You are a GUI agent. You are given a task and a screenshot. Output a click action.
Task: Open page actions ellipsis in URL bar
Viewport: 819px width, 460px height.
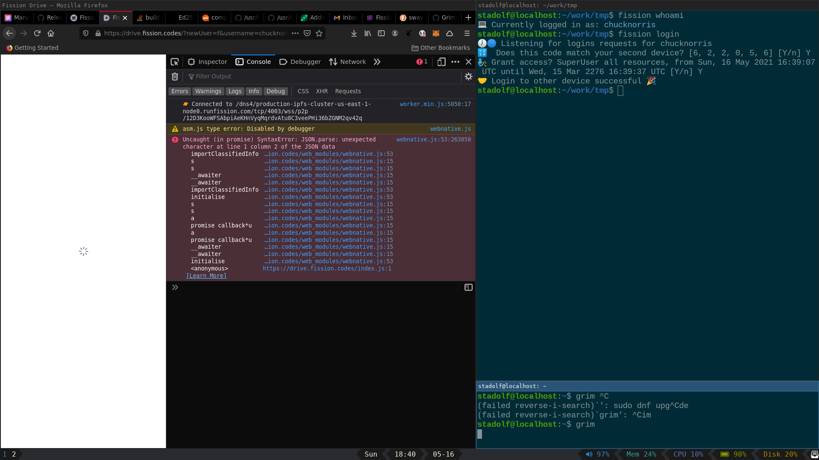coord(295,33)
